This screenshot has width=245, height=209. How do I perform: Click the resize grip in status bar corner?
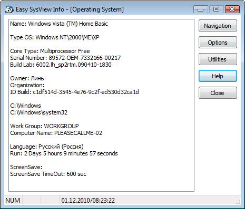238,202
